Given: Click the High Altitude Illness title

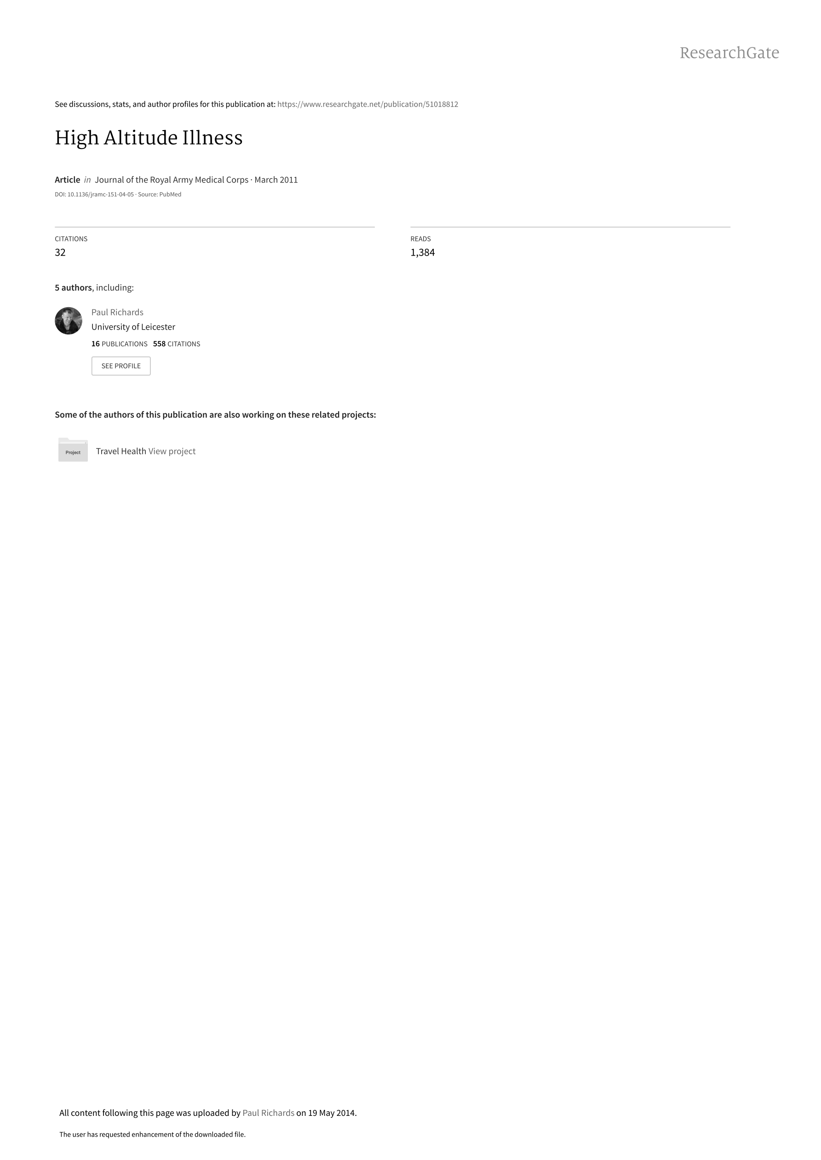Looking at the screenshot, I should pyautogui.click(x=149, y=138).
